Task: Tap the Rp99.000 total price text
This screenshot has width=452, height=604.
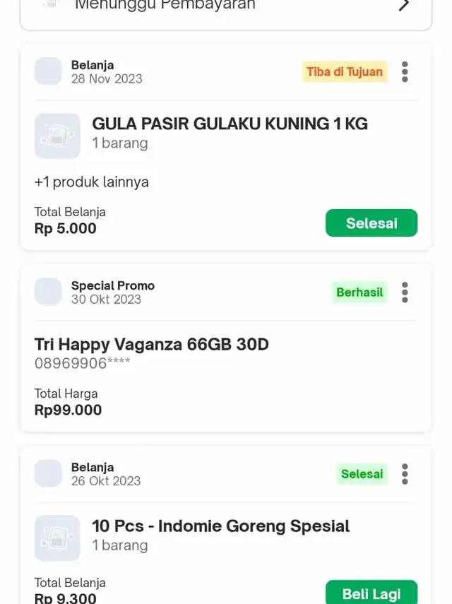Action: pos(68,410)
